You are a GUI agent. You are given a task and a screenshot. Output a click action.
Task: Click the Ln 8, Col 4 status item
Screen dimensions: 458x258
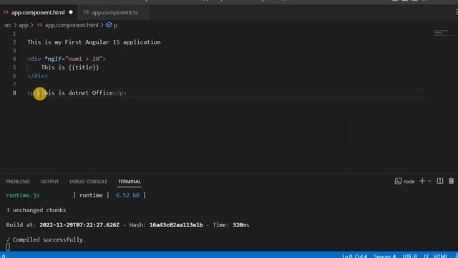pos(354,256)
